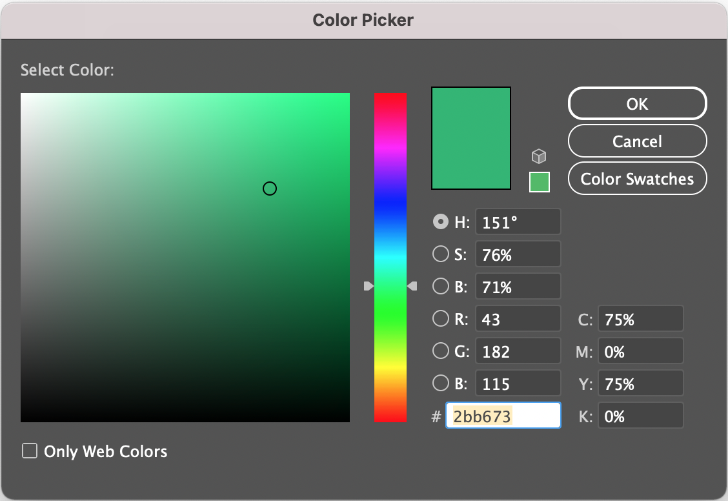Click the web-safe cube warning icon

pos(539,156)
